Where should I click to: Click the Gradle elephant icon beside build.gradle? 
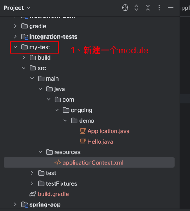[x=33, y=194]
